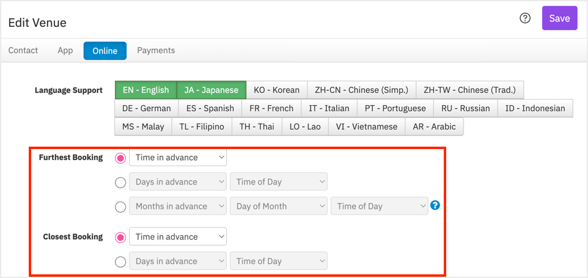This screenshot has width=588, height=278.
Task: Toggle AR - Arabic language button
Action: 434,126
